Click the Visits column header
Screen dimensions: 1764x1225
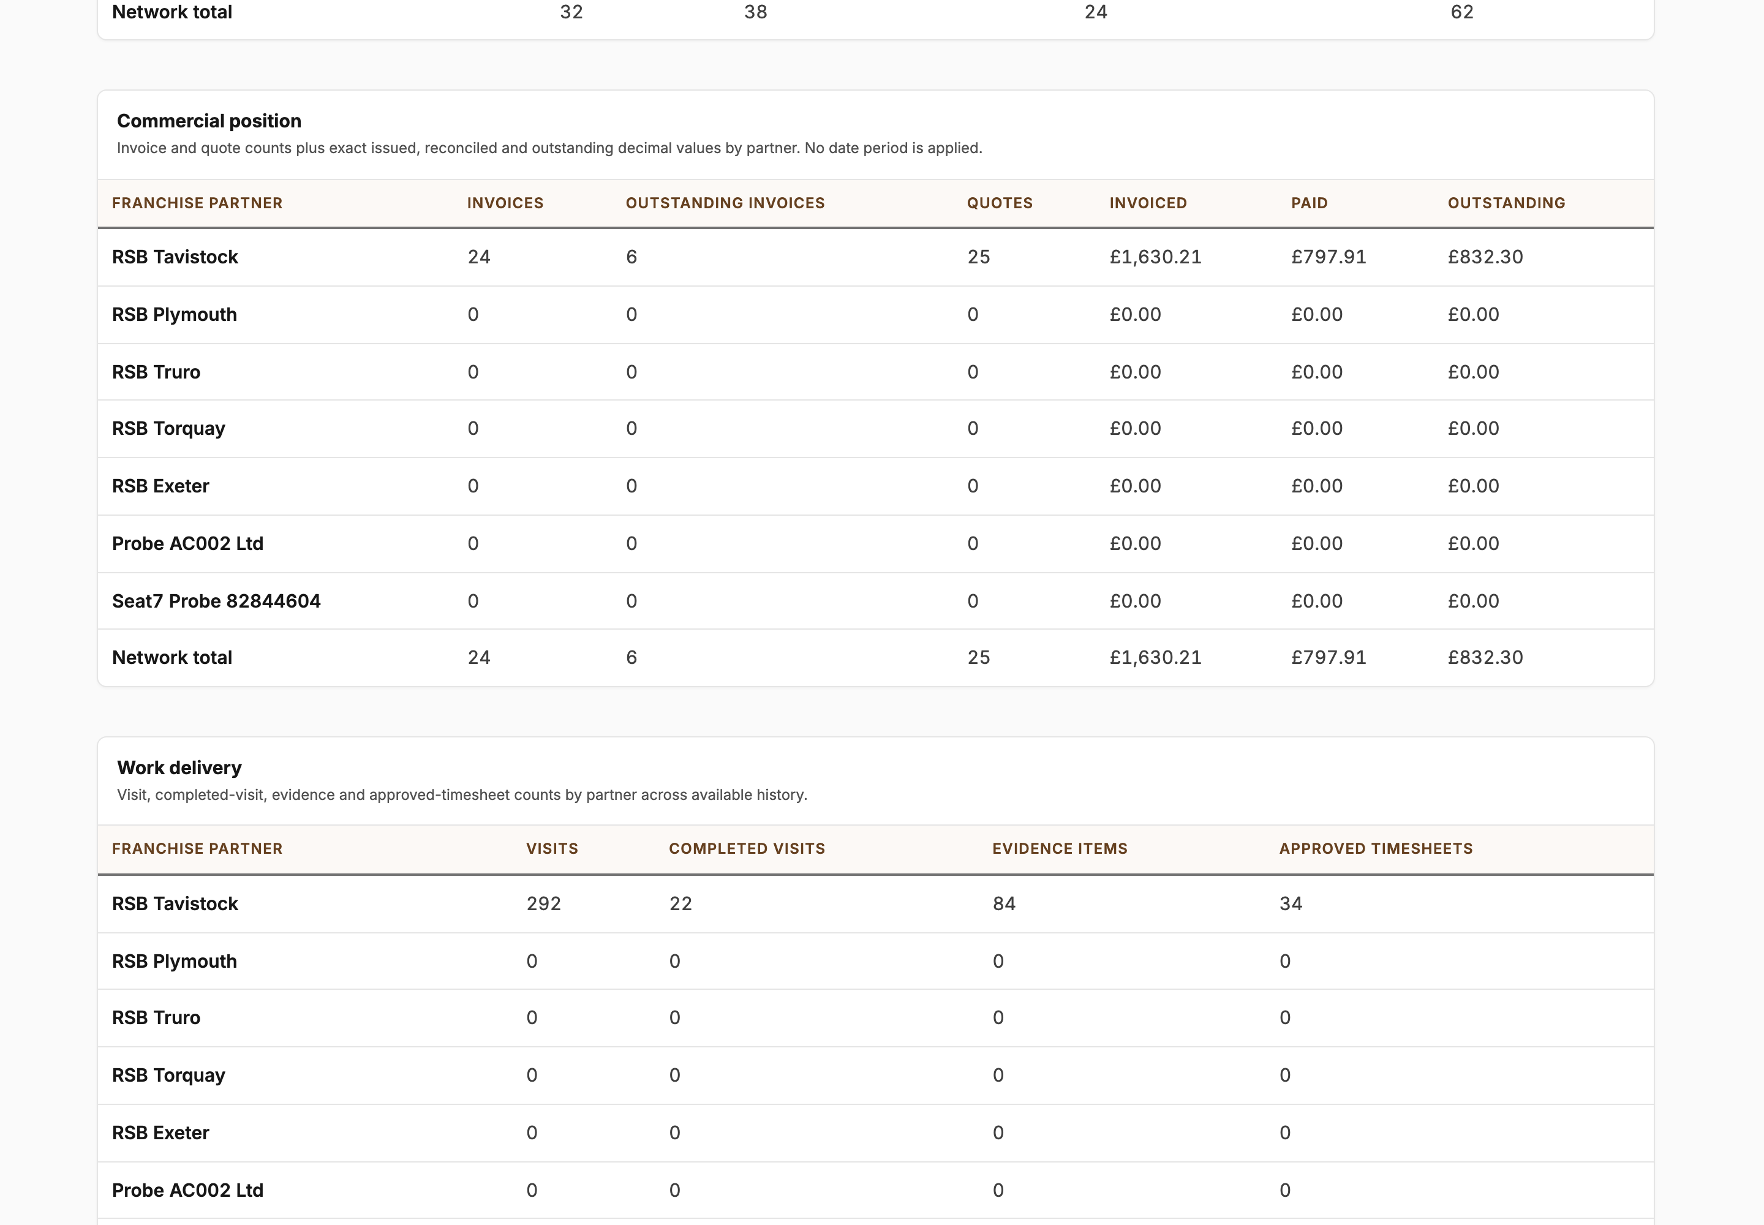(552, 849)
